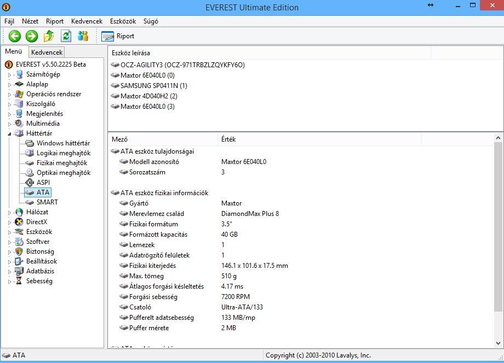Viewport: 504px width, 363px height.
Task: Click the Beállítások config icon
Action: pyautogui.click(x=19, y=261)
